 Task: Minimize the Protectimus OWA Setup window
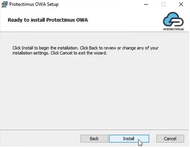coord(146,5)
